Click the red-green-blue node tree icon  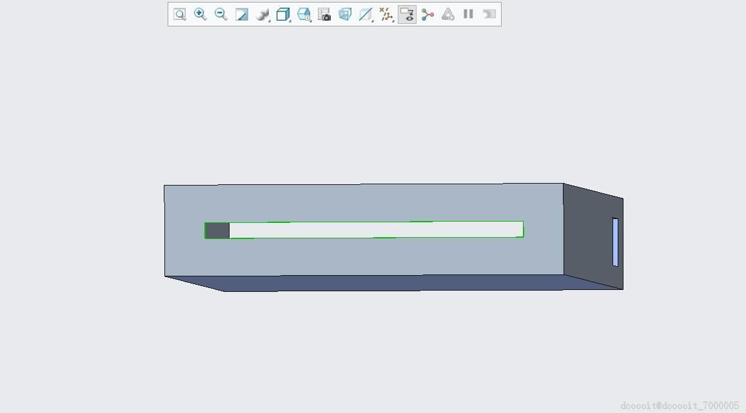pyautogui.click(x=427, y=14)
